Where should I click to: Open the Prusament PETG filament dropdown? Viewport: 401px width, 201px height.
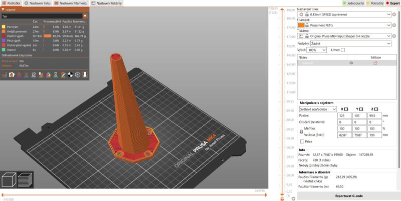(x=344, y=25)
